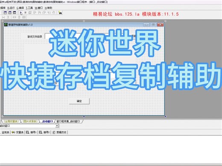Open the 变量表 bottom panel tab
This screenshot has height=166, width=222.
coord(18,132)
